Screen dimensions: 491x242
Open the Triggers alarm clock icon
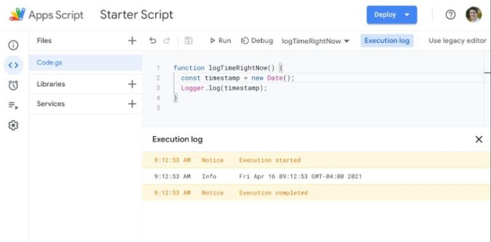point(13,86)
